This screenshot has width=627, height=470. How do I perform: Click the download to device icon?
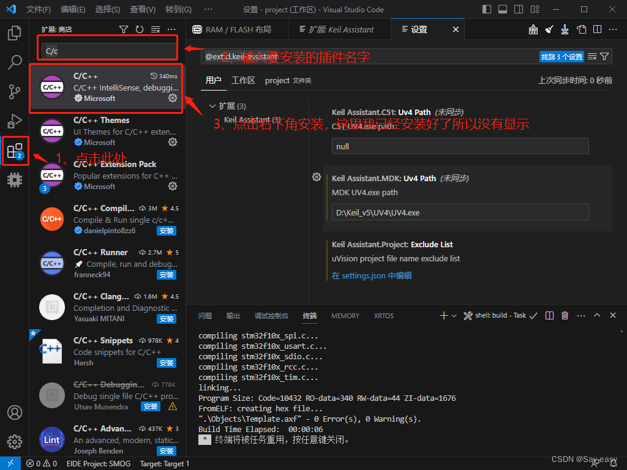[x=565, y=29]
